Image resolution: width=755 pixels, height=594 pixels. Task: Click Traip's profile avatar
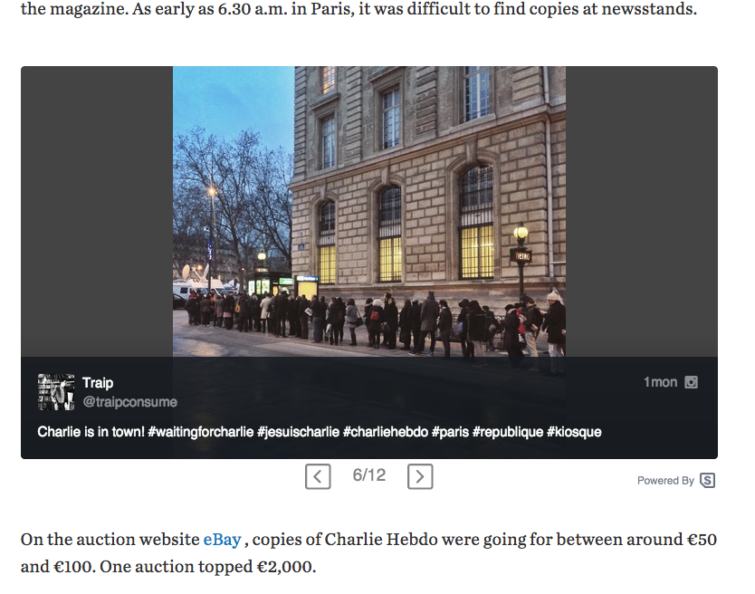click(x=56, y=392)
